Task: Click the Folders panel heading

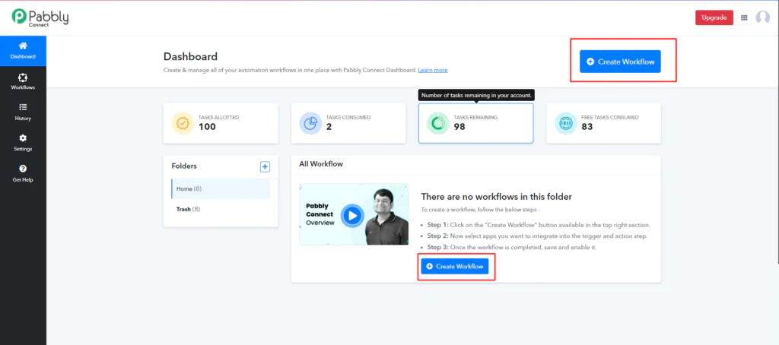Action: click(184, 166)
